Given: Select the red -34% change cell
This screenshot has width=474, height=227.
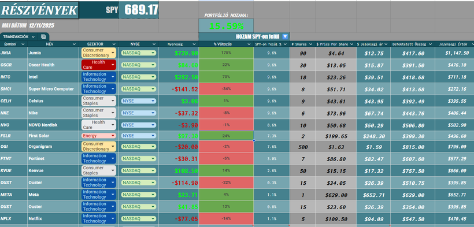Looking at the screenshot, I should pos(226,89).
